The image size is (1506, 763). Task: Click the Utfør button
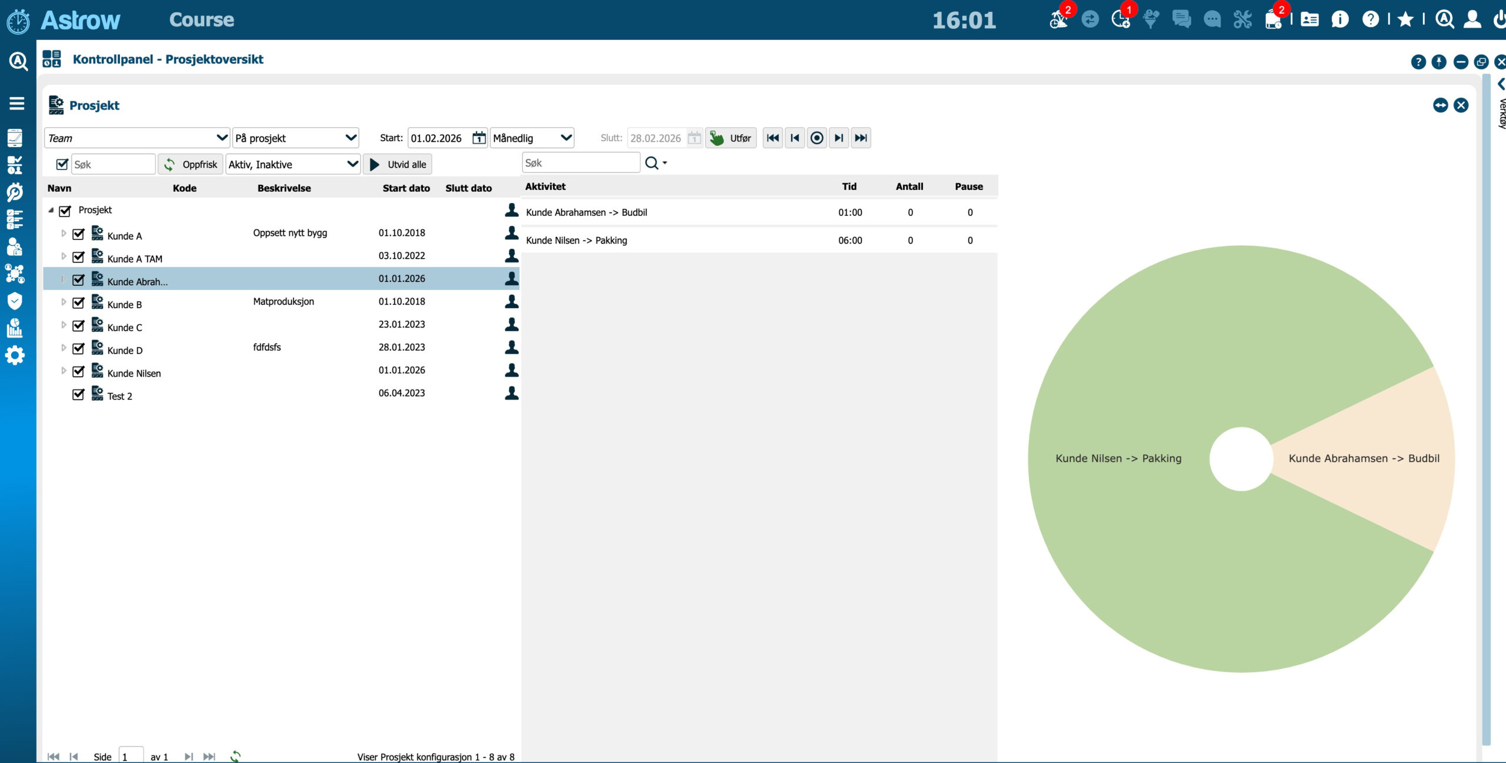(731, 138)
